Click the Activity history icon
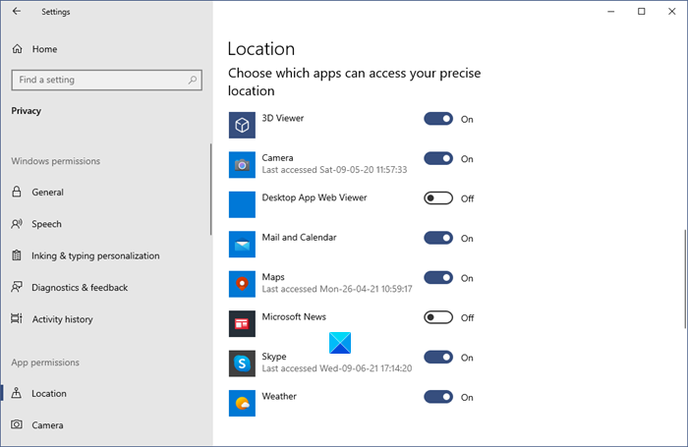The height and width of the screenshot is (447, 688). [17, 319]
